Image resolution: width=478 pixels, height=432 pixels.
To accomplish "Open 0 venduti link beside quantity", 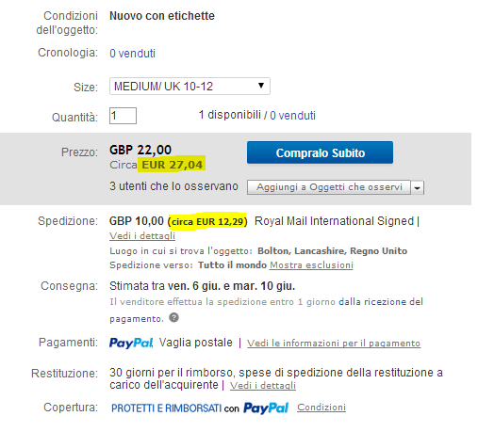I will click(292, 116).
